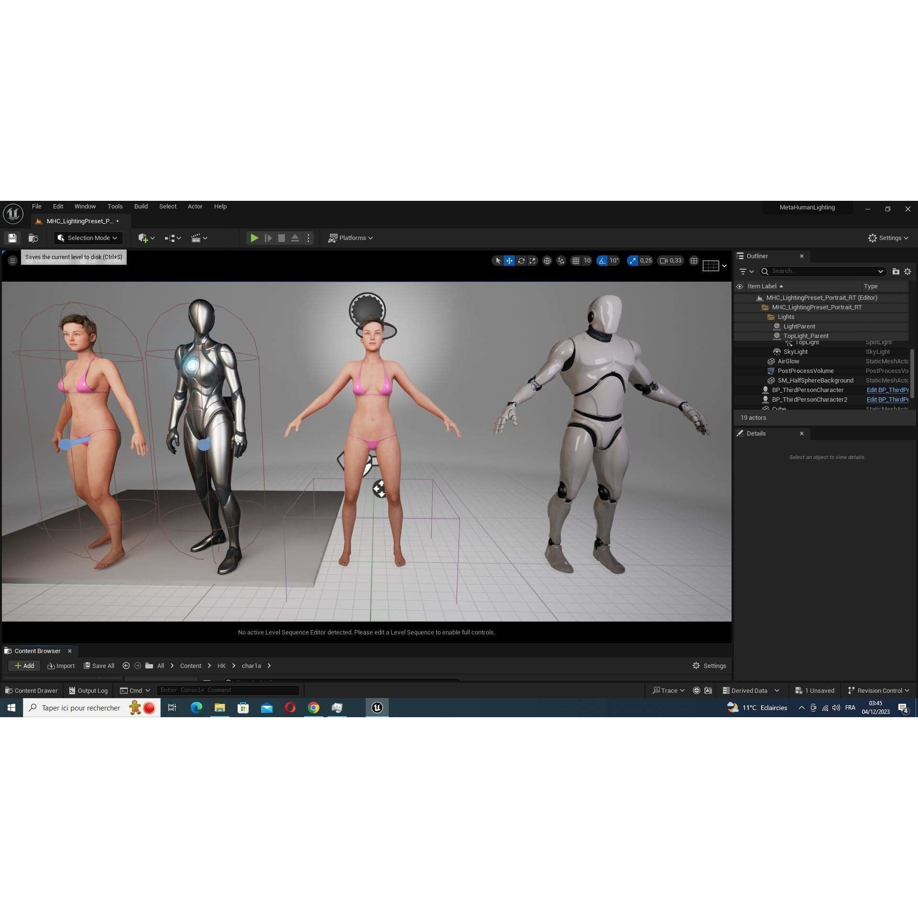Open the Content Drawer
Image resolution: width=918 pixels, height=918 pixels.
[x=31, y=690]
